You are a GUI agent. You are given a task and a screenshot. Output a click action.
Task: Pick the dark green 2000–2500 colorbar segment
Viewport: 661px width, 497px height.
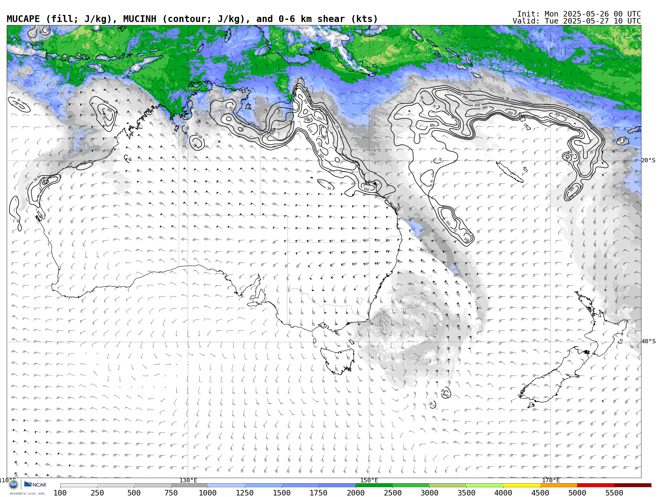click(x=374, y=485)
